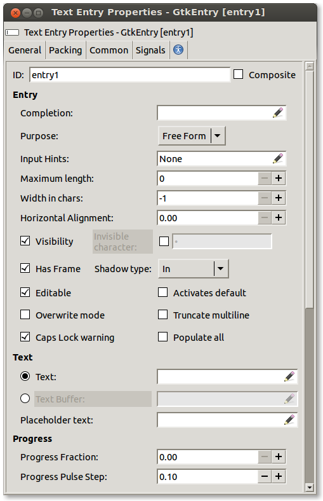Open the Purpose Free Form dropdown

pos(192,136)
